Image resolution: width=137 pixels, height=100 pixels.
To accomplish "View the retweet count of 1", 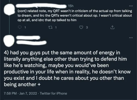I will [x=56, y=28].
